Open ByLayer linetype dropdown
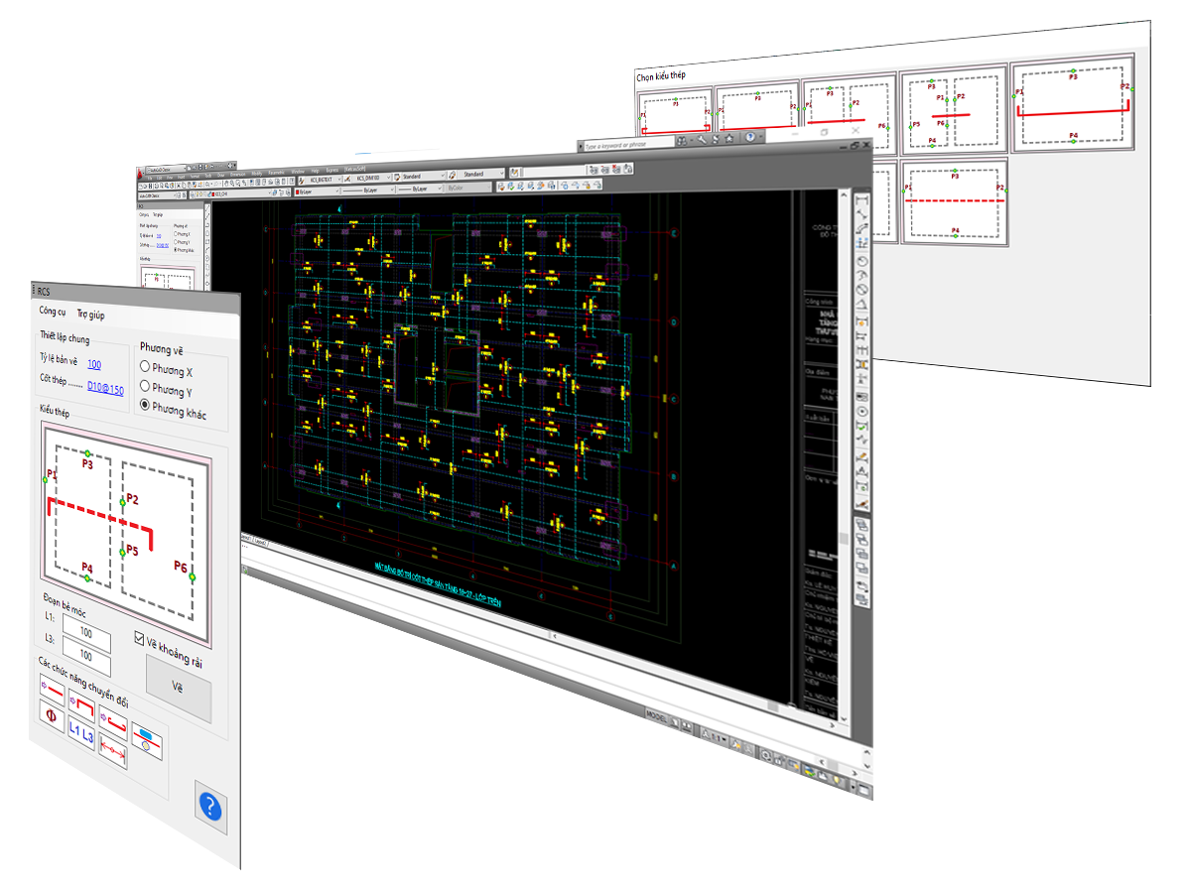The height and width of the screenshot is (893, 1191). 369,190
